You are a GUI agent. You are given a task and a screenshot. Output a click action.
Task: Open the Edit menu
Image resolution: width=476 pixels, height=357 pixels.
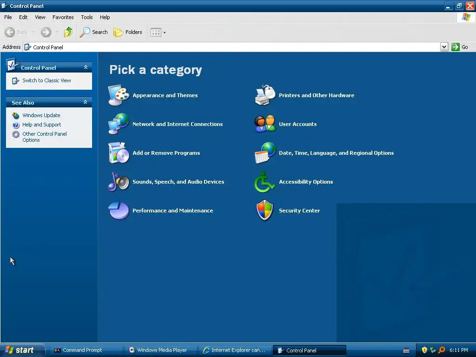pos(23,17)
